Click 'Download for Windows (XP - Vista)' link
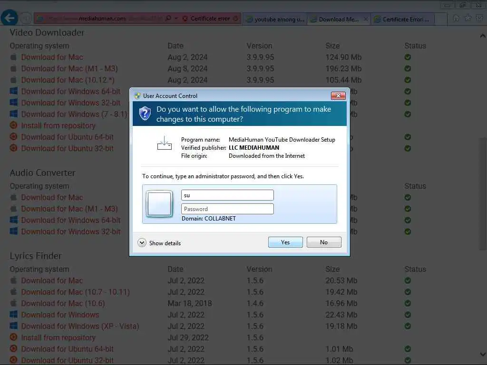Viewport: 487px width, 365px height. (80, 326)
